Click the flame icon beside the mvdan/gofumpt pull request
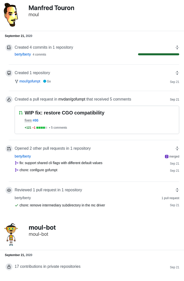This screenshot has width=184, height=281. [9, 99]
